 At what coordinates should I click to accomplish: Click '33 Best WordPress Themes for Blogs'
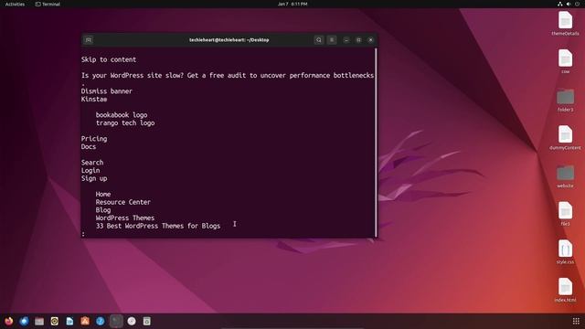click(158, 226)
